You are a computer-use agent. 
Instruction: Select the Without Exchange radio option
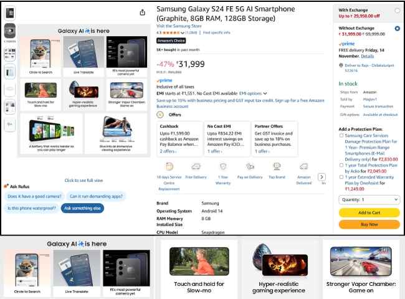coord(398,29)
